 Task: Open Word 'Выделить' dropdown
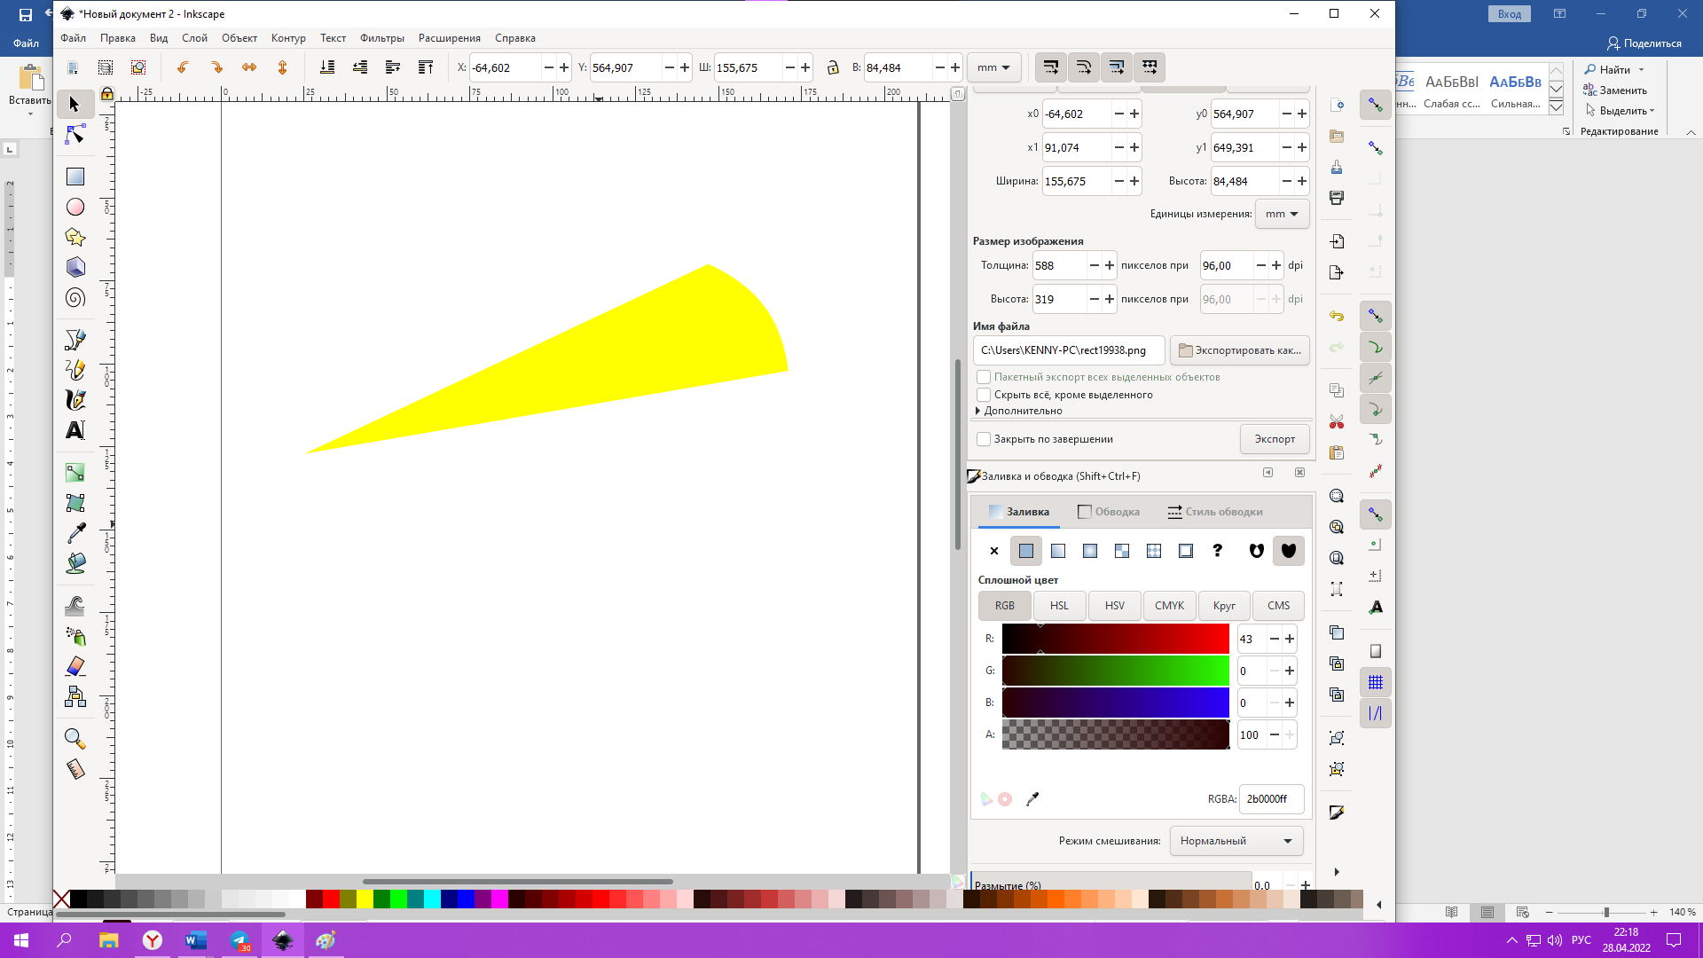click(1621, 111)
